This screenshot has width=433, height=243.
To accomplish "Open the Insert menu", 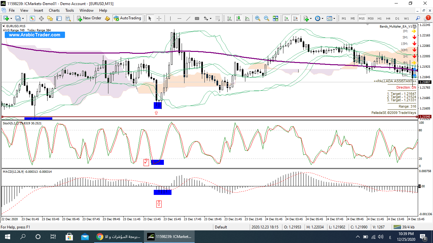I will coord(39,10).
